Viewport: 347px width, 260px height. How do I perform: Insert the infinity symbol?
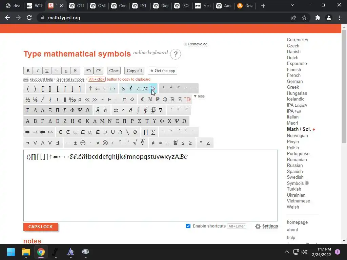116,110
